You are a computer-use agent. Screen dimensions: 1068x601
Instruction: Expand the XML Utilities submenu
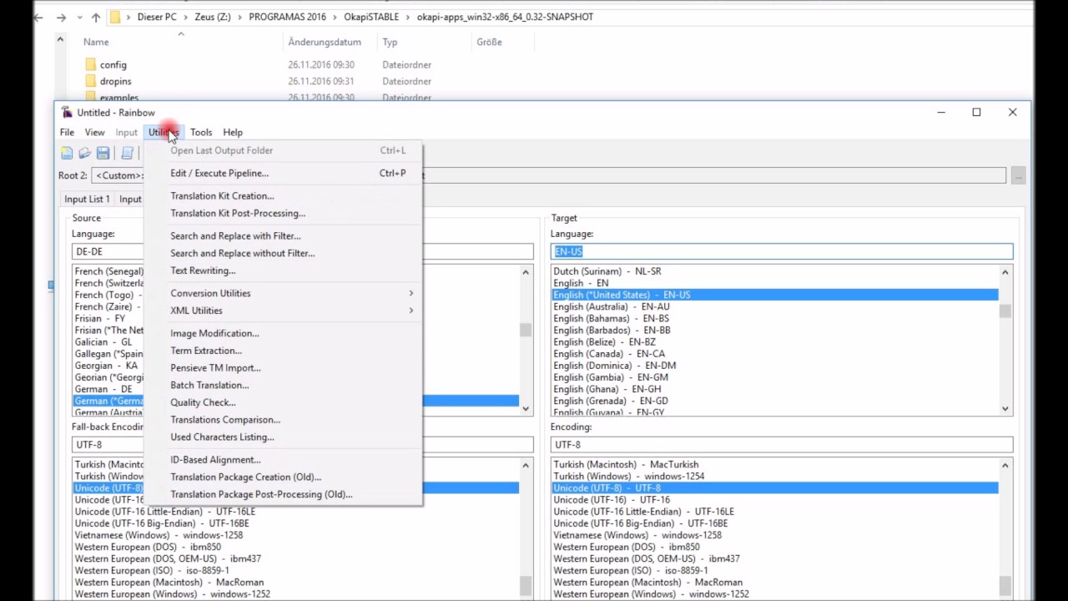(x=284, y=311)
